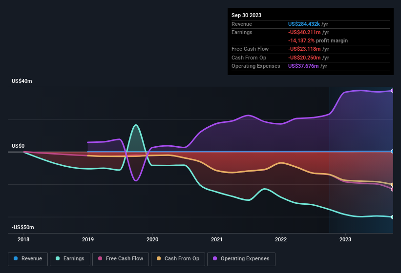Click the -14,137.2% profit margin value
Image resolution: width=401 pixels, height=273 pixels.
[x=301, y=40]
